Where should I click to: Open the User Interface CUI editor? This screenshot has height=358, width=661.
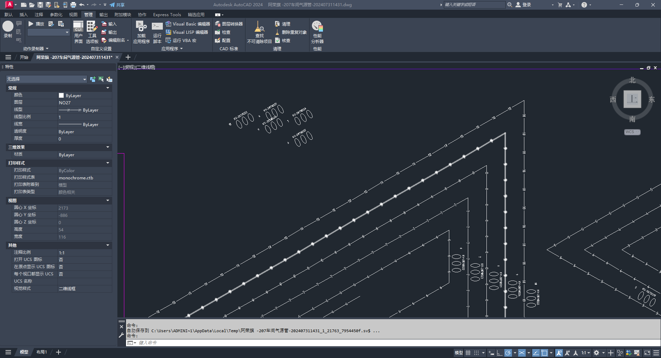coord(78,32)
